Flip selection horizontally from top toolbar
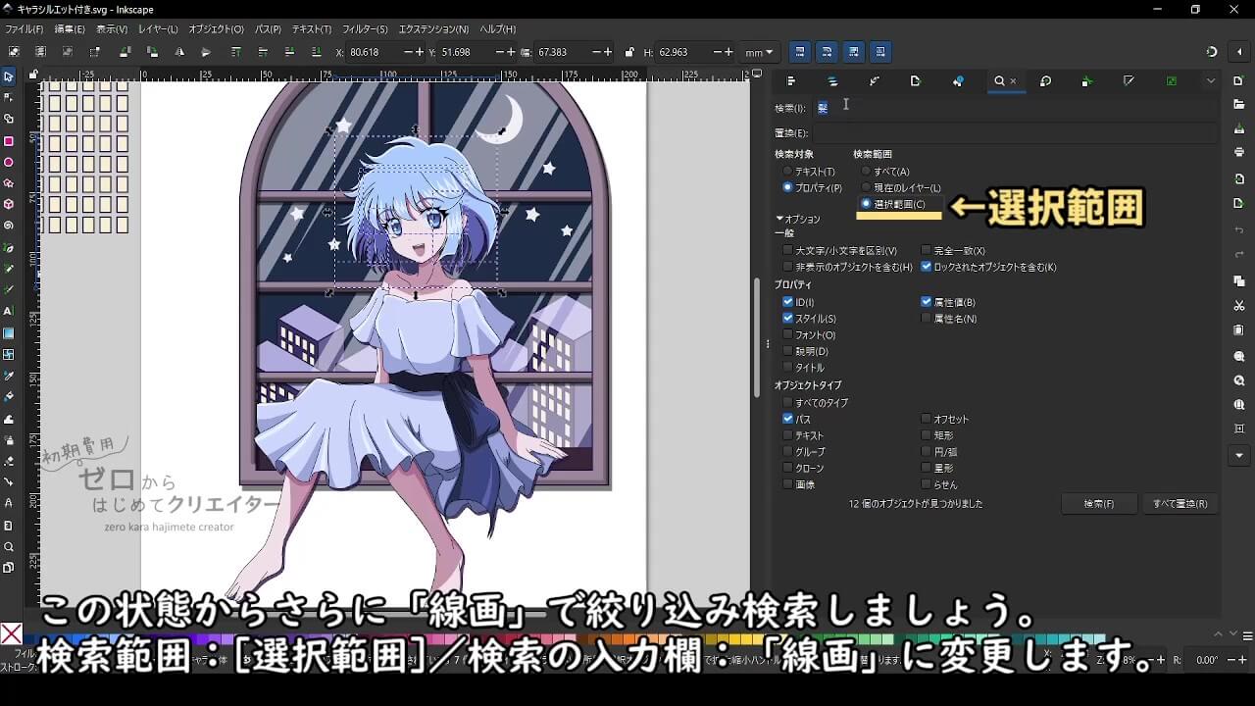1255x706 pixels. click(x=179, y=52)
